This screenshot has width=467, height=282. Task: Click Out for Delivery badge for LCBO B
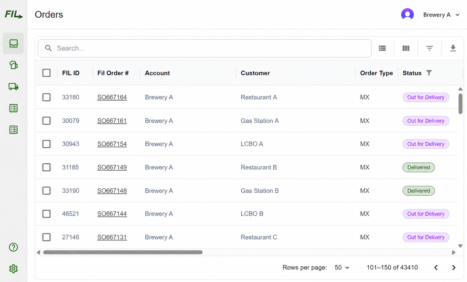[x=426, y=214]
